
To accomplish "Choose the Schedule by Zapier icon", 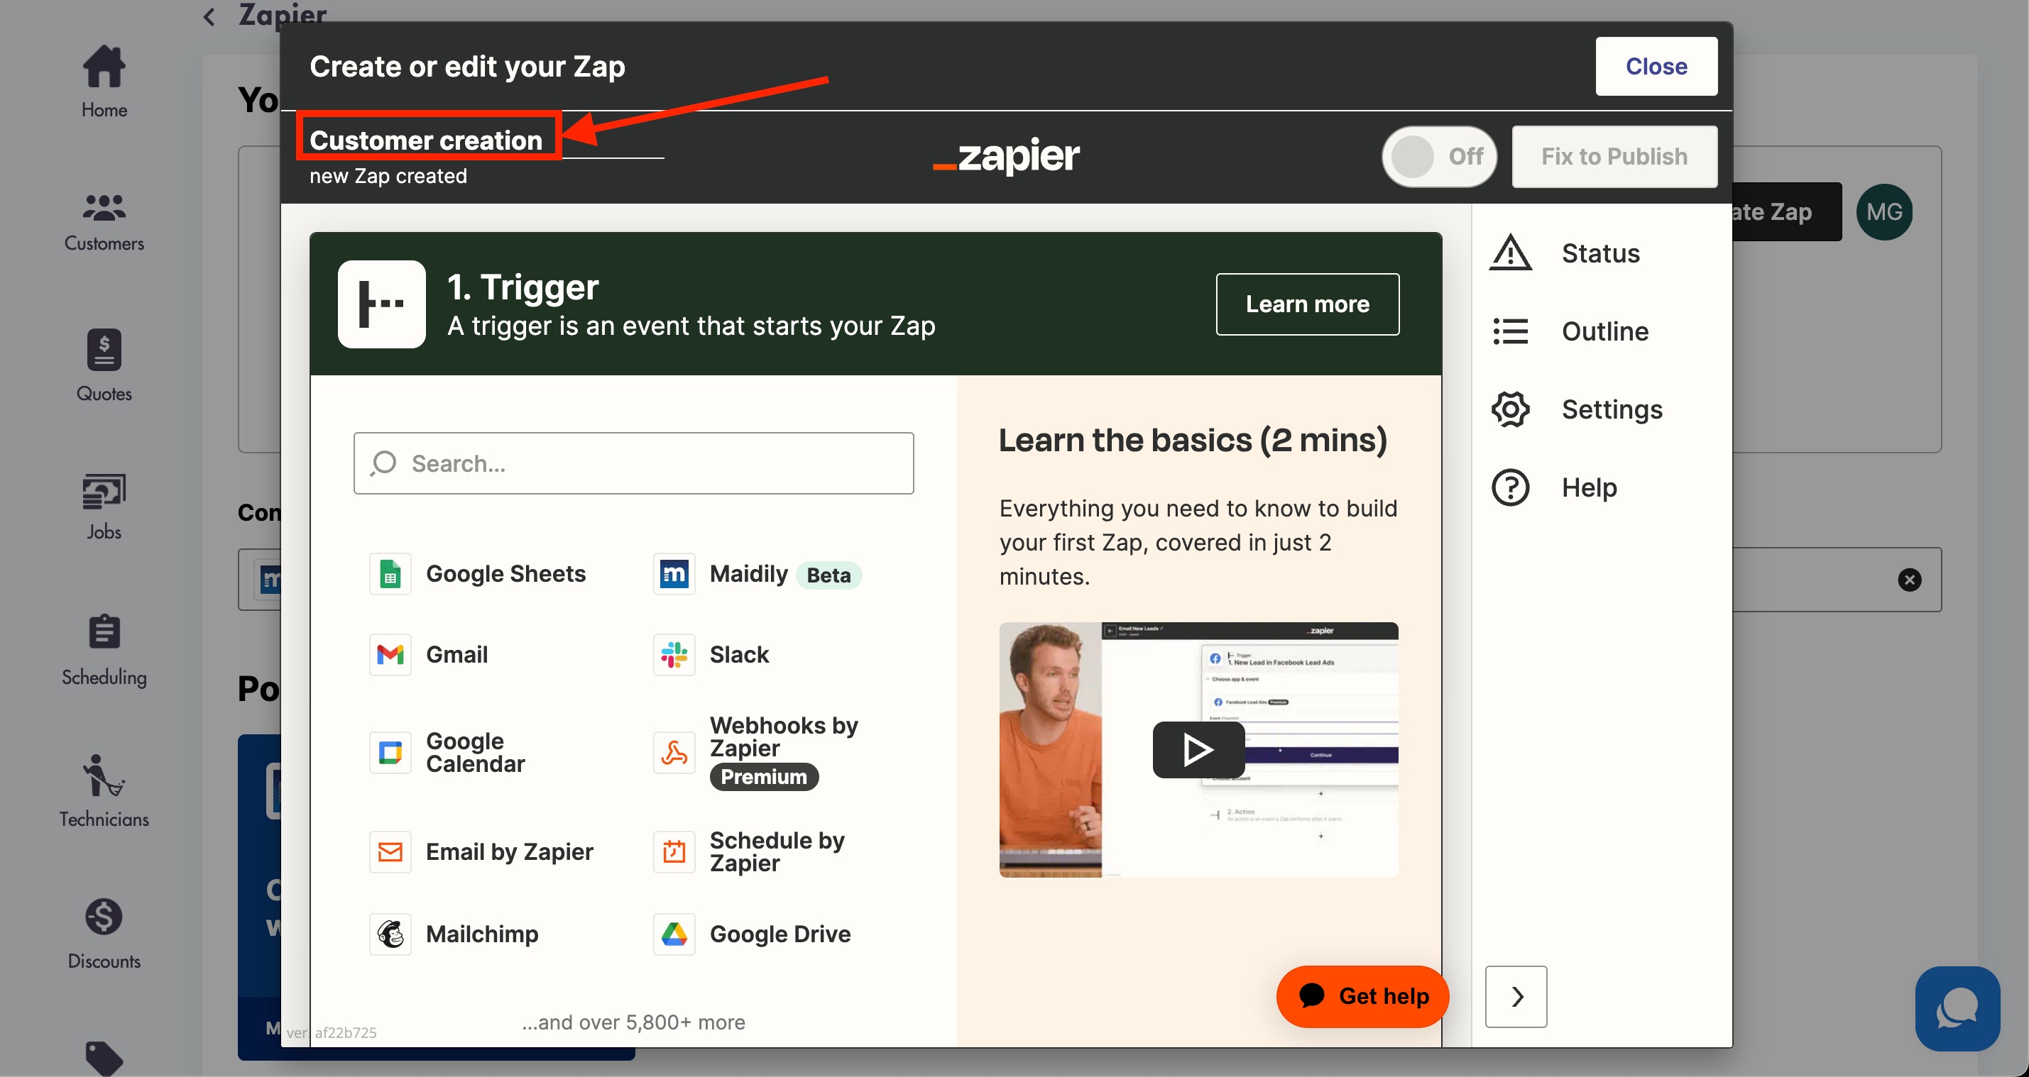I will pyautogui.click(x=674, y=851).
